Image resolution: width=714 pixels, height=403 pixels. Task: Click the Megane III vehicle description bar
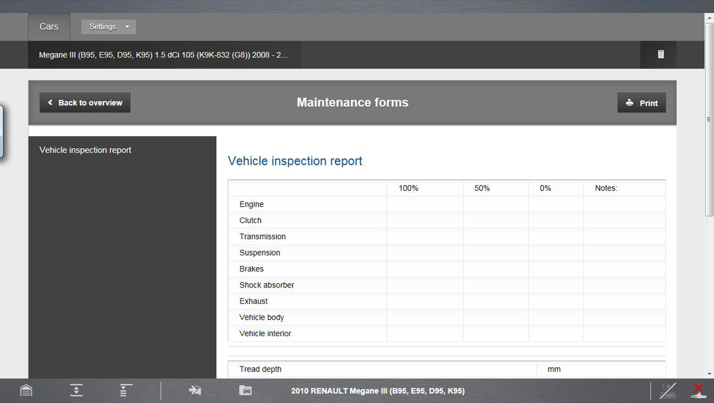(x=164, y=55)
